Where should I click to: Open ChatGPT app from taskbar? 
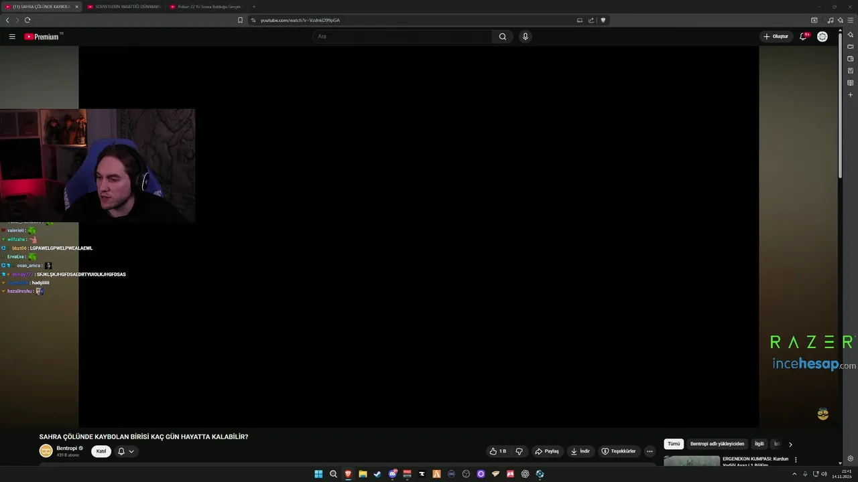coord(525,474)
